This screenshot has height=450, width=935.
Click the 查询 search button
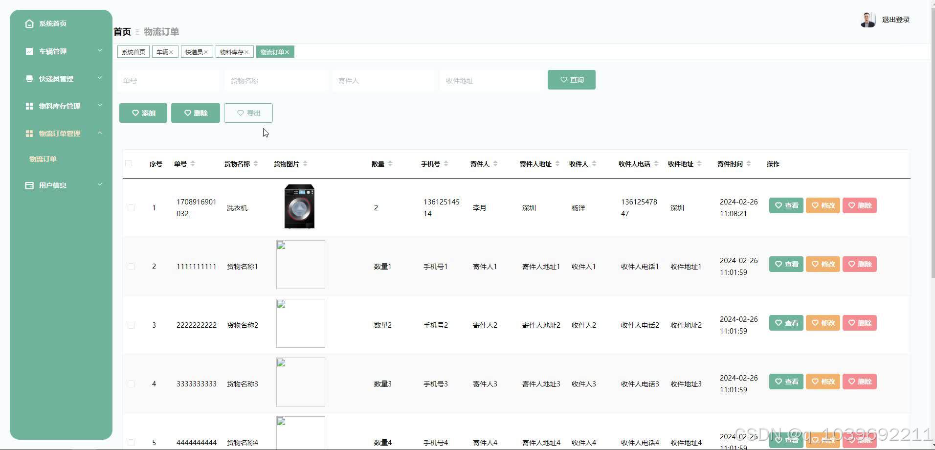tap(572, 80)
